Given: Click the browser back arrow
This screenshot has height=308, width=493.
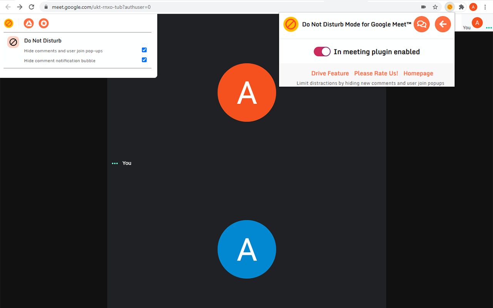Looking at the screenshot, I should [x=8, y=7].
